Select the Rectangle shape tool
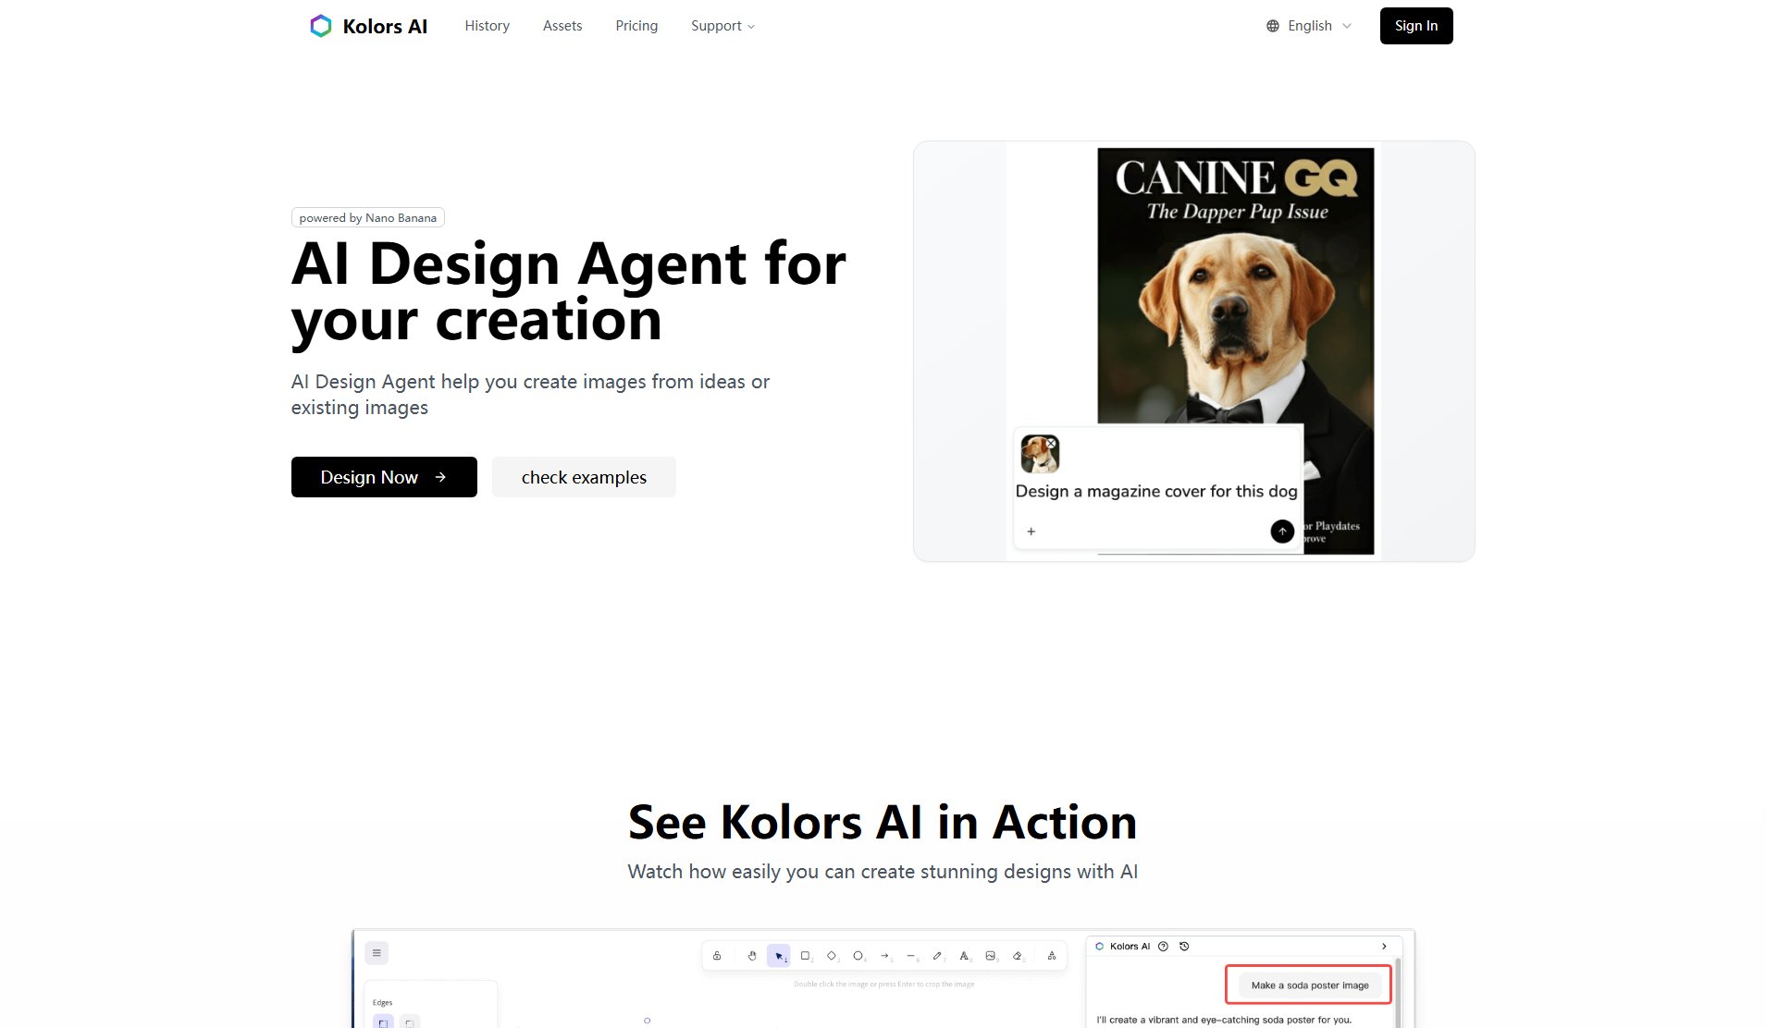Viewport: 1766px width, 1028px height. [806, 957]
